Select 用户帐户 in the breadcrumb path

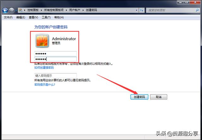(x=74, y=10)
